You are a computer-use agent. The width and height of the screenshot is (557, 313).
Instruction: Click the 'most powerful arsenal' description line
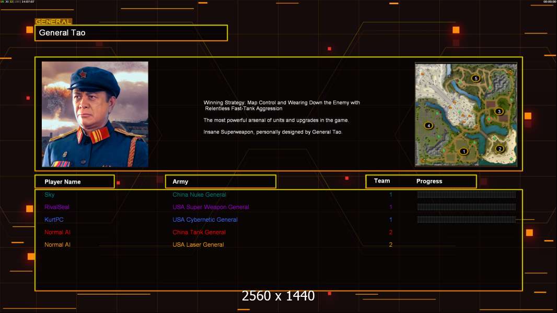276,120
